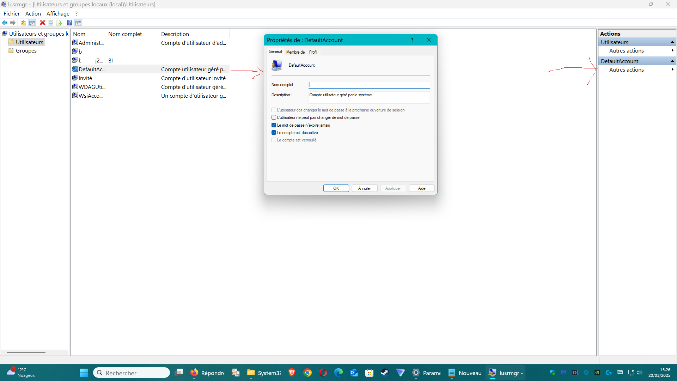The height and width of the screenshot is (381, 677).
Task: Switch to the 'Membre de' tab
Action: tap(295, 52)
